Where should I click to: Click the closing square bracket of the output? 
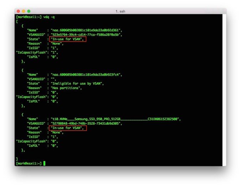[x=17, y=159]
